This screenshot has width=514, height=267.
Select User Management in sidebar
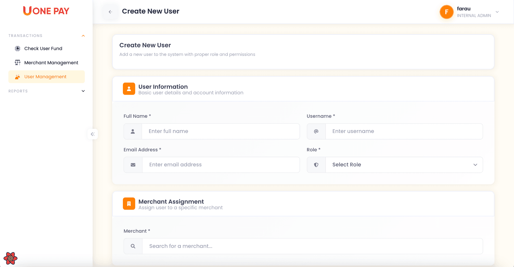45,77
